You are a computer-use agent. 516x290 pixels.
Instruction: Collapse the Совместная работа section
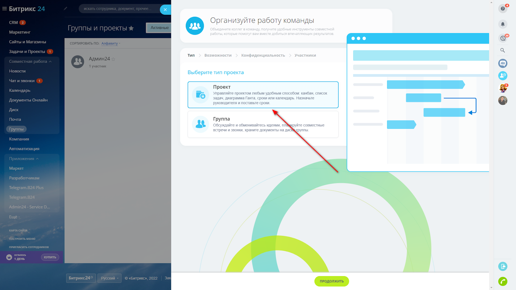pyautogui.click(x=31, y=62)
